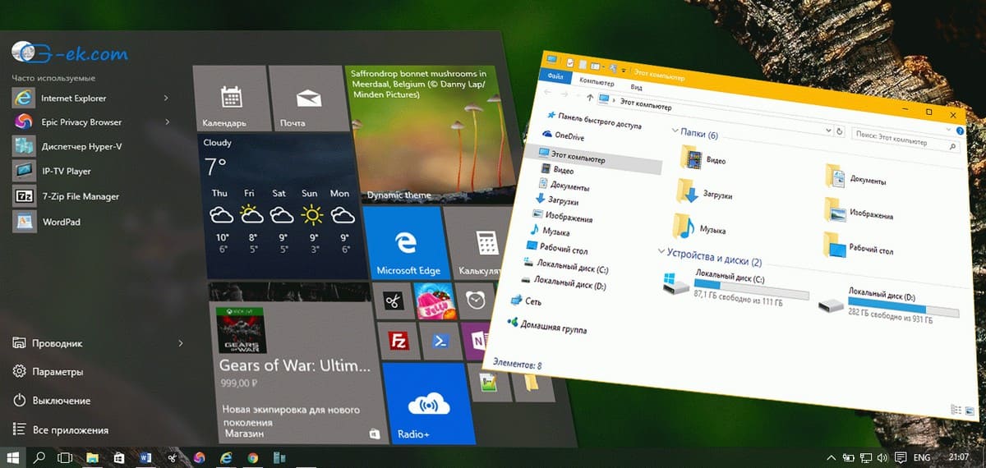
Task: Open Task View from the taskbar
Action: [65, 457]
